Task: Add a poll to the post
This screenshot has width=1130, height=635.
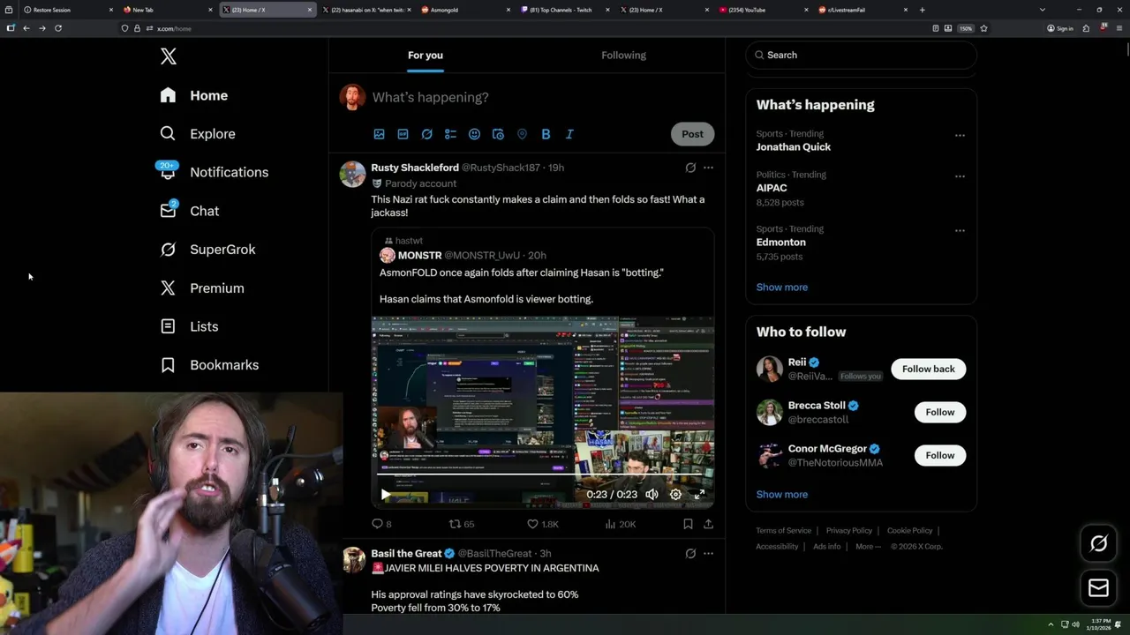Action: (x=450, y=134)
